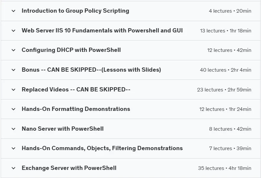Open Exchange Server with PowerShell title
The width and height of the screenshot is (261, 178).
coord(69,168)
